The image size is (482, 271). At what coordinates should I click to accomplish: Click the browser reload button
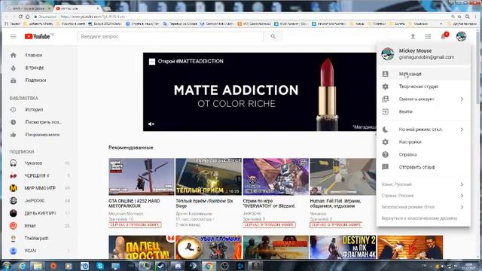coord(20,17)
